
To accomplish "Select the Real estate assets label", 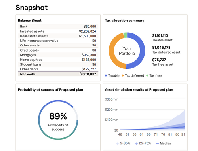I will click(34, 36).
